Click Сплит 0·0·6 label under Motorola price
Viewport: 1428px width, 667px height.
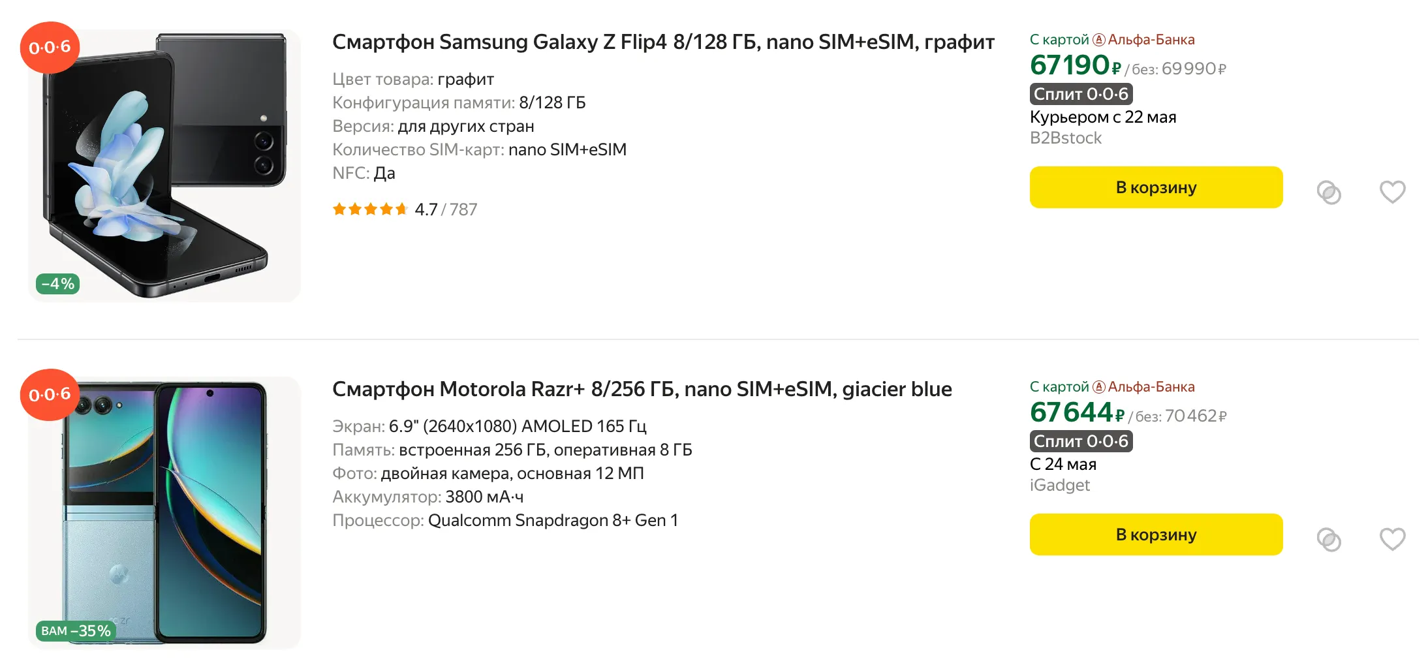[1081, 441]
